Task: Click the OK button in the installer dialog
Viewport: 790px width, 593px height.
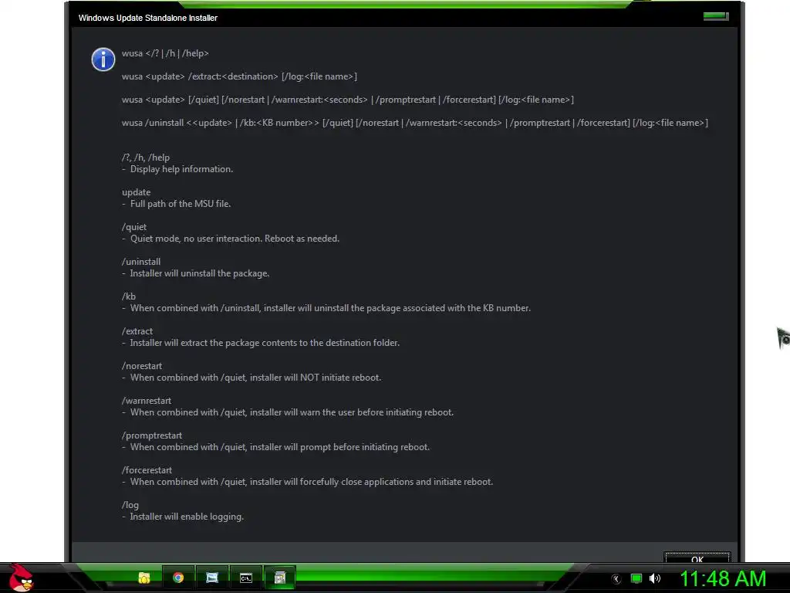Action: point(697,557)
